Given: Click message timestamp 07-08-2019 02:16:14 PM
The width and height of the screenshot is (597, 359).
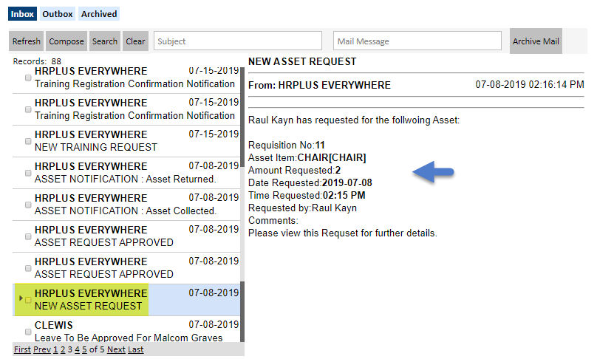Looking at the screenshot, I should pyautogui.click(x=530, y=84).
